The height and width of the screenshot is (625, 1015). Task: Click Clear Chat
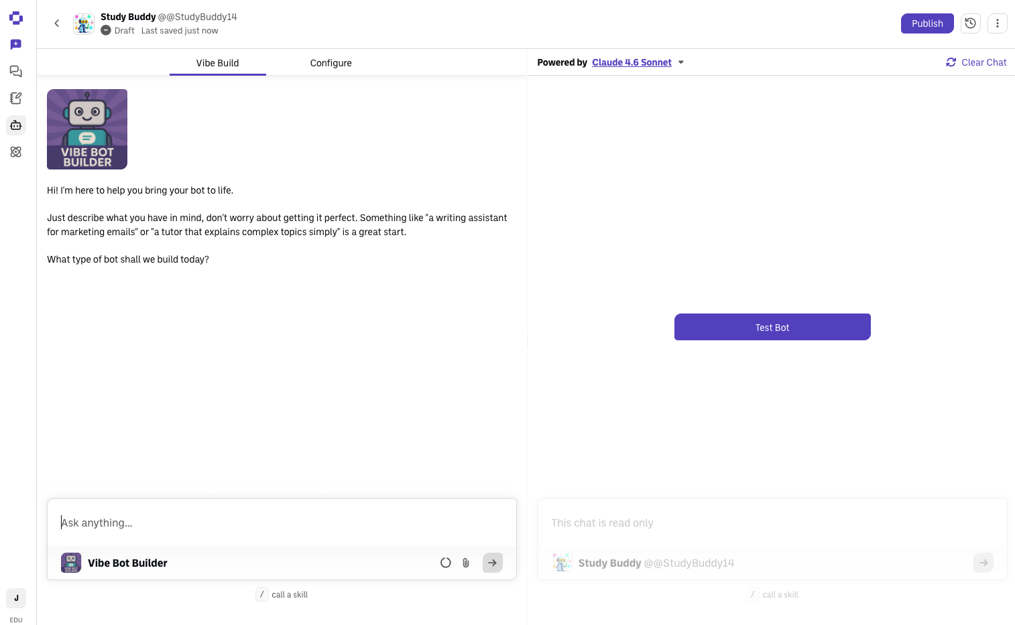(976, 62)
